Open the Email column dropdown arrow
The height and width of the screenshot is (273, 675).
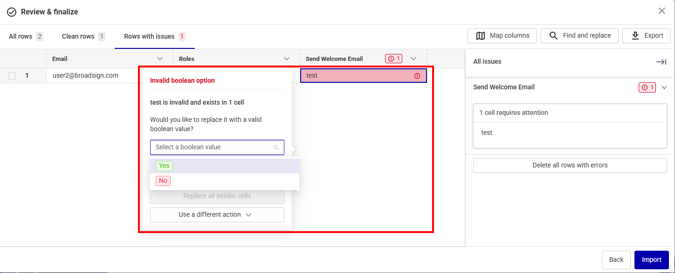click(160, 59)
